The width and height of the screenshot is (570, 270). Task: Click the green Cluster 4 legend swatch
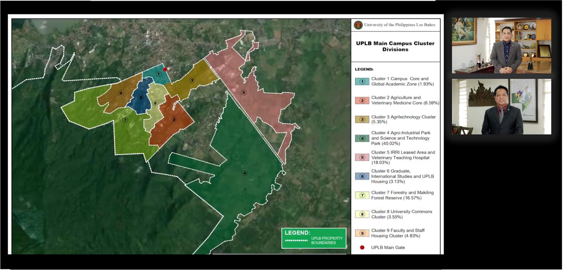click(362, 138)
